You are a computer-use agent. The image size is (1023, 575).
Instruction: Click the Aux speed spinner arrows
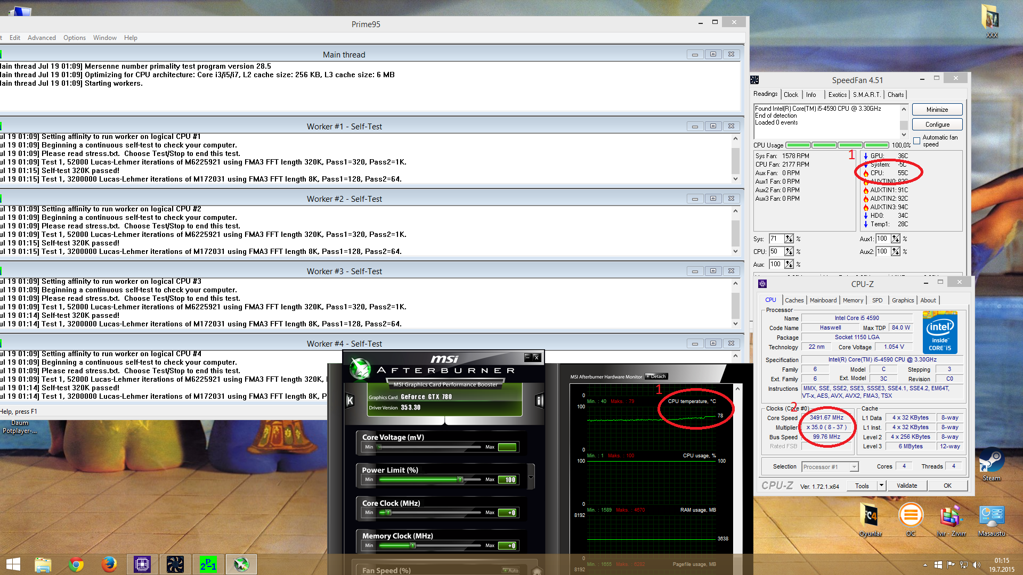tap(789, 264)
